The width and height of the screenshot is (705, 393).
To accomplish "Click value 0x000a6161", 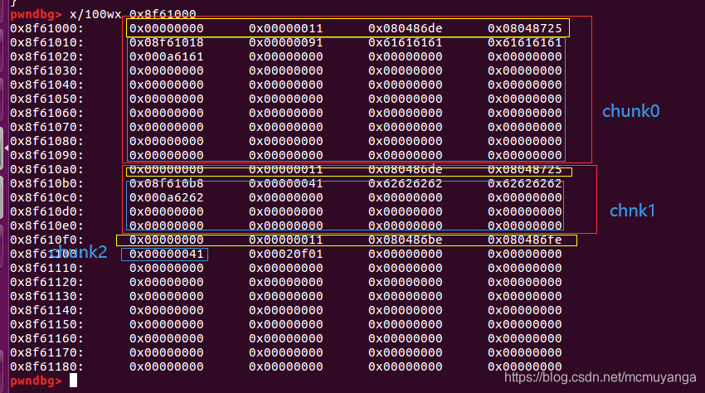I will pos(167,56).
